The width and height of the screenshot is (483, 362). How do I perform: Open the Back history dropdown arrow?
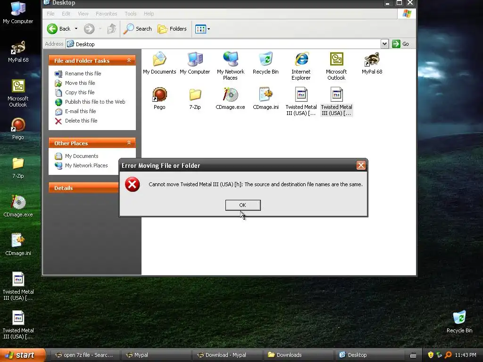76,29
